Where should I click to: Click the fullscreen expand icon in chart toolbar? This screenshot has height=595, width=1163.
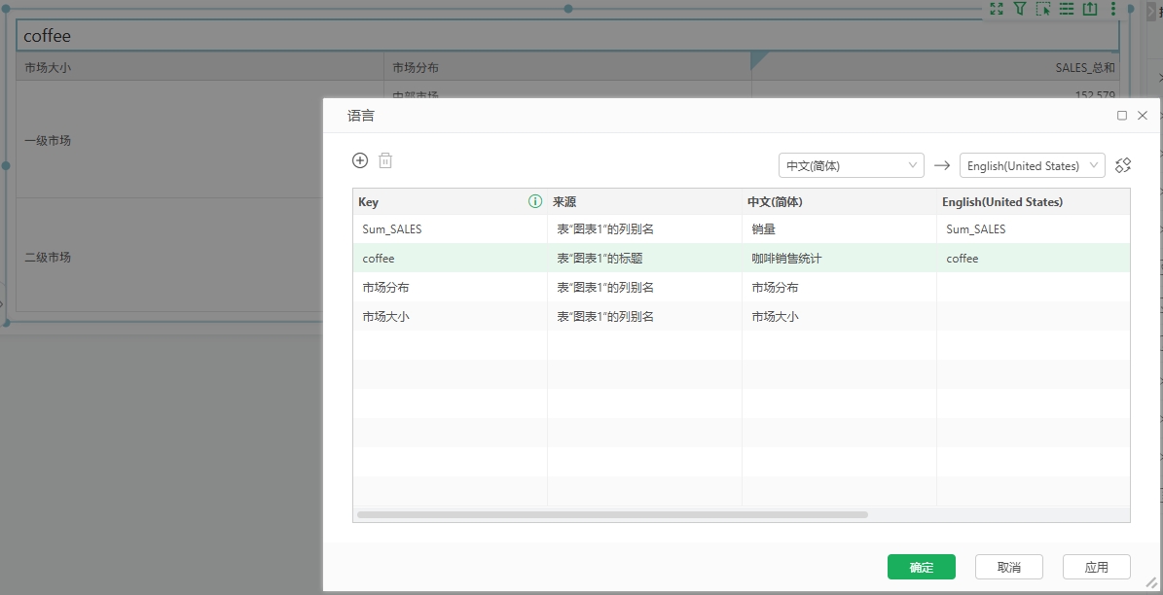click(x=996, y=9)
